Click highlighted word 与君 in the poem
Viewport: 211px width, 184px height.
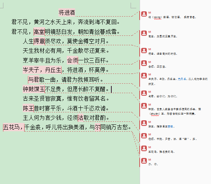[34, 80]
